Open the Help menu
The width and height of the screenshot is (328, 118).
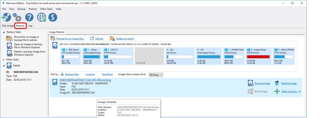pyautogui.click(x=59, y=9)
